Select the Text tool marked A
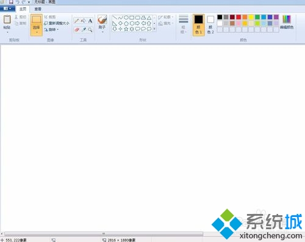 (90, 21)
